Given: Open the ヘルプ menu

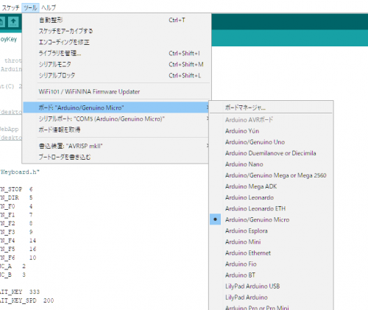Looking at the screenshot, I should pos(49,7).
